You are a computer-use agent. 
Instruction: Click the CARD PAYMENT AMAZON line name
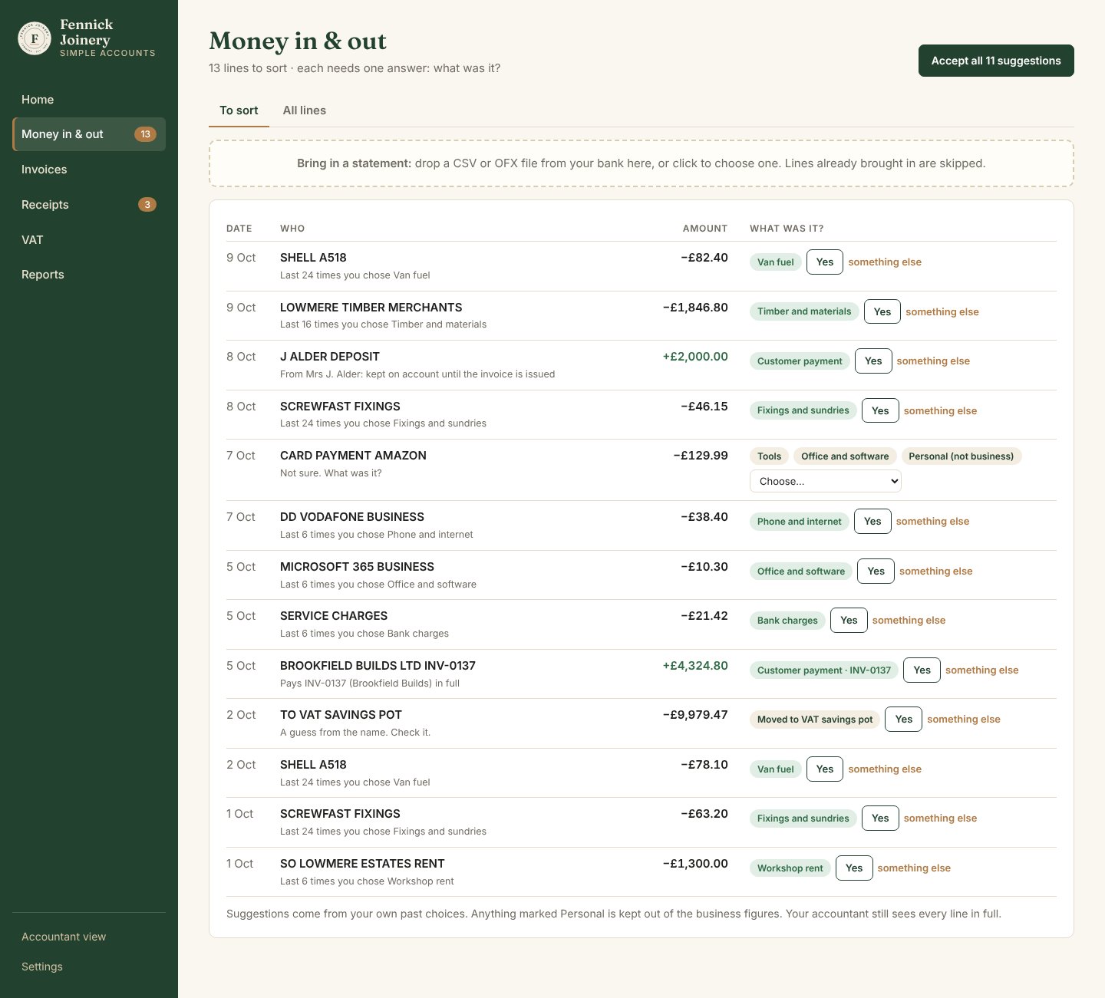coord(353,456)
